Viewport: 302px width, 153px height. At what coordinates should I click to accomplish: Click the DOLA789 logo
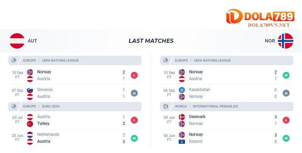[260, 17]
